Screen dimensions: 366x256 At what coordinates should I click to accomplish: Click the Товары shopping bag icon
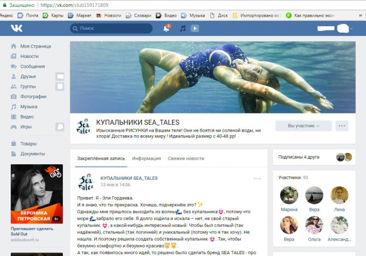[x=14, y=143]
